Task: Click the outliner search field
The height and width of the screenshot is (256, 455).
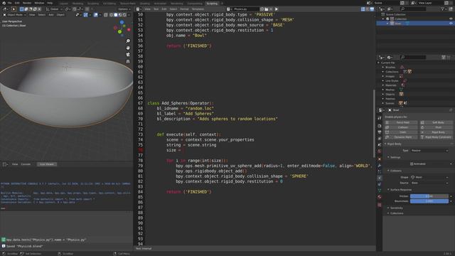Action: [x=412, y=9]
